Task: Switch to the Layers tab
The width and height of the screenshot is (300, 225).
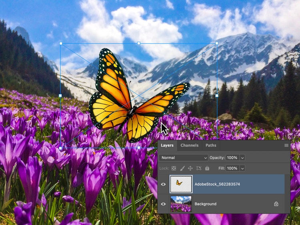Action: point(167,145)
